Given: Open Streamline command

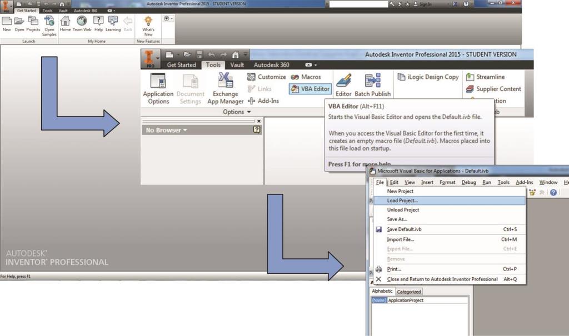Looking at the screenshot, I should [x=485, y=77].
